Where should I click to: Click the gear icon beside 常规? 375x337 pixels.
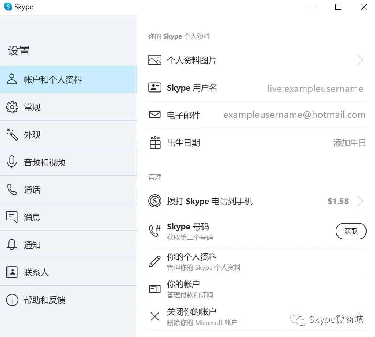(x=12, y=107)
